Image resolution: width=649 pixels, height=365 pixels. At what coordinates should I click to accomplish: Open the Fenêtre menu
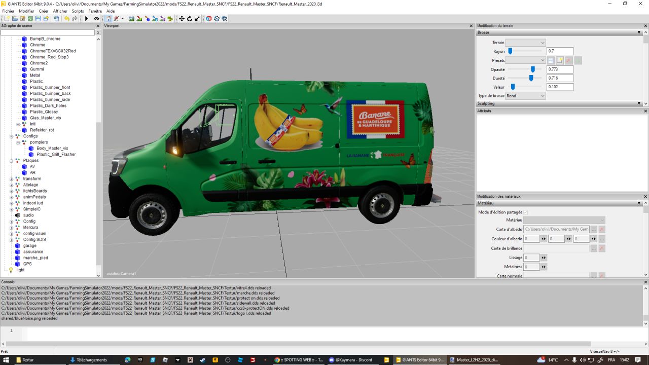pos(95,11)
